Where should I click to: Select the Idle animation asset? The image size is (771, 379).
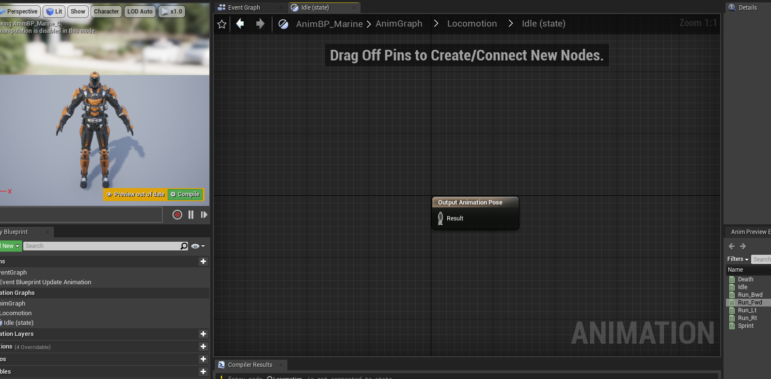tap(742, 287)
